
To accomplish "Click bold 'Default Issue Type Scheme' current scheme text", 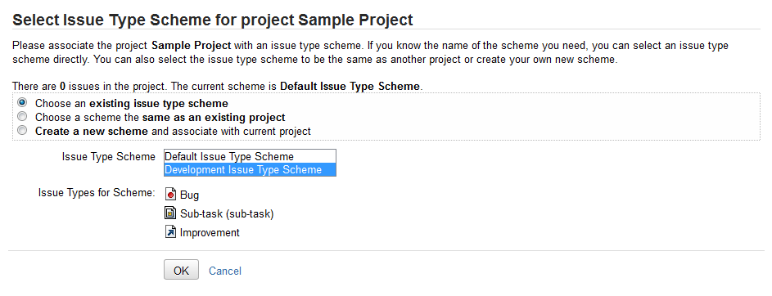I will (350, 87).
